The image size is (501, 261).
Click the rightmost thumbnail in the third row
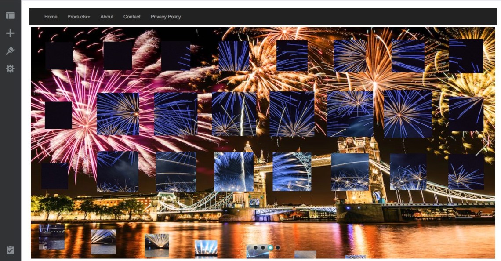coord(466,172)
